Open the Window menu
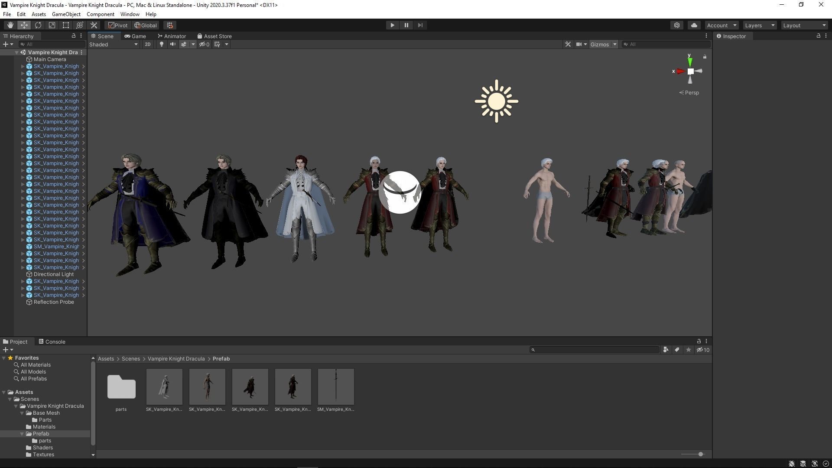Screen dimensions: 832x468 [130, 14]
